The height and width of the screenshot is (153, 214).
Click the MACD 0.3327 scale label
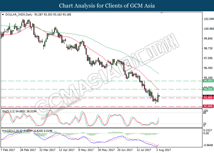(208, 130)
